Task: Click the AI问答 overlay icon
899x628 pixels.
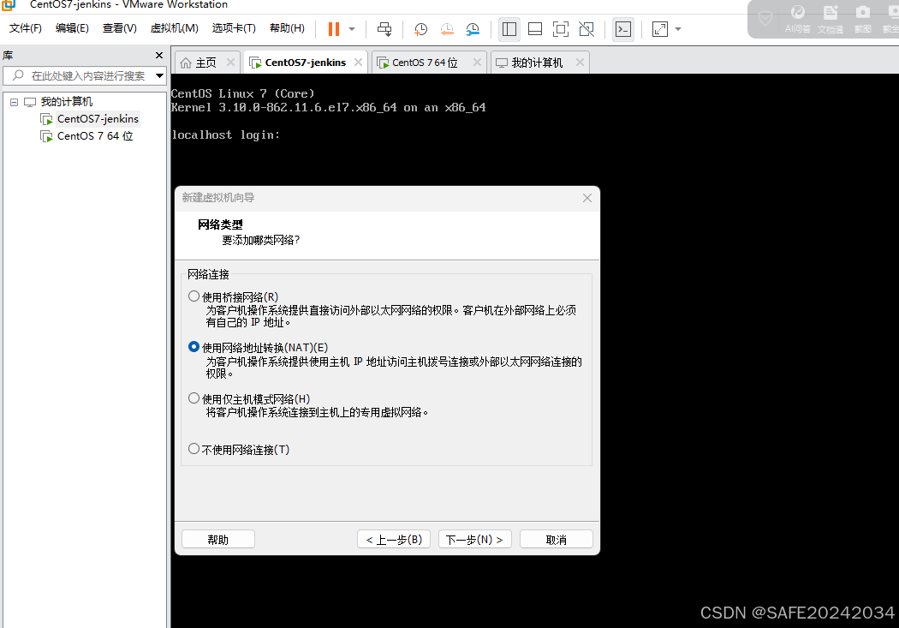Action: (797, 18)
